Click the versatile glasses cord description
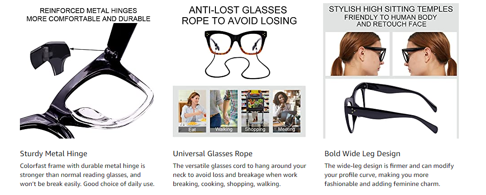This screenshot has width=486, height=195. tap(239, 175)
